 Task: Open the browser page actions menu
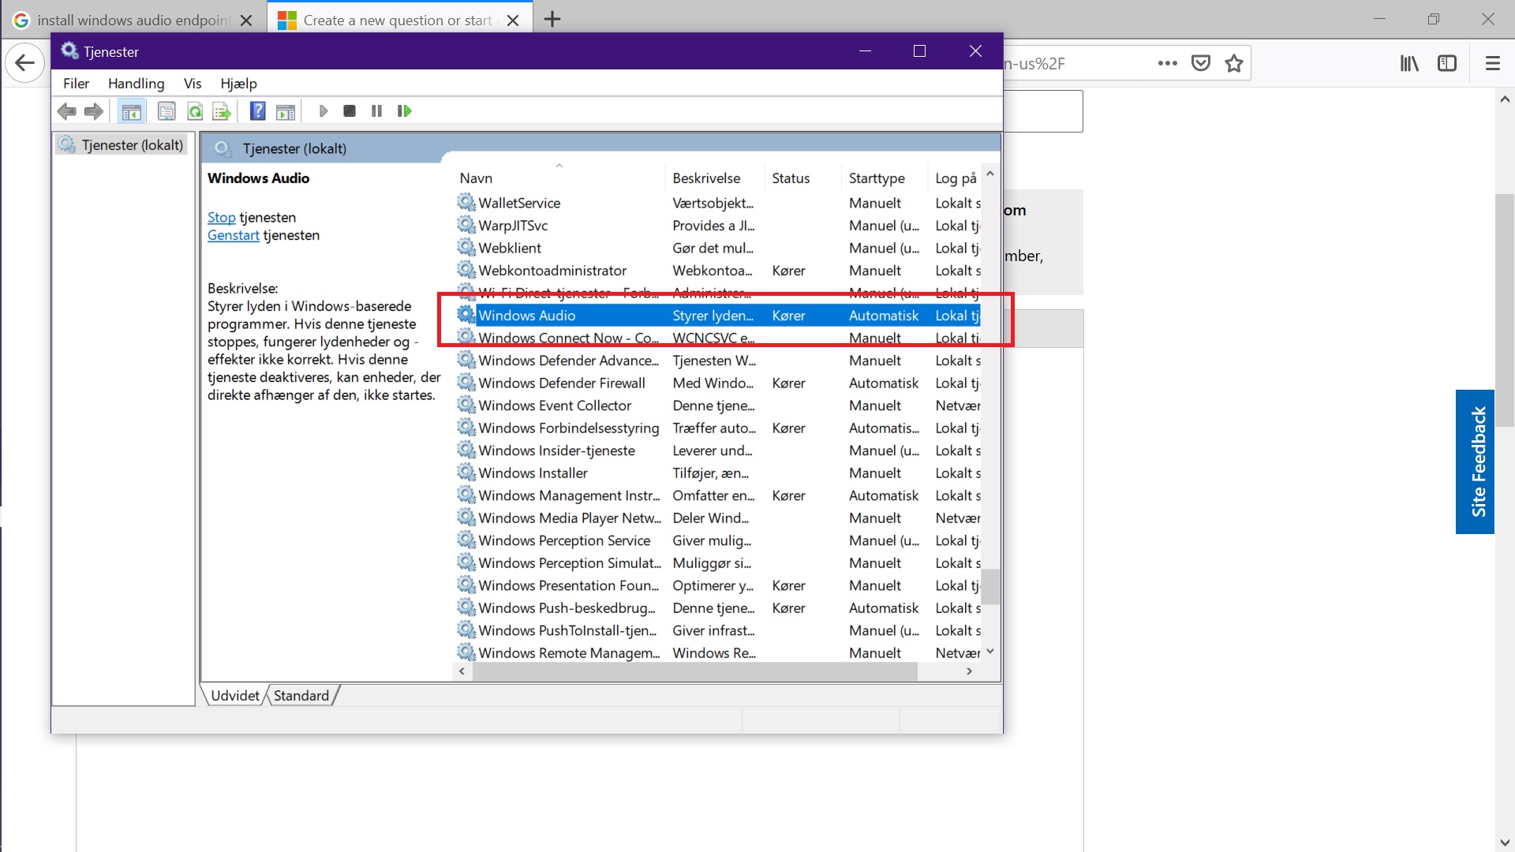point(1168,63)
